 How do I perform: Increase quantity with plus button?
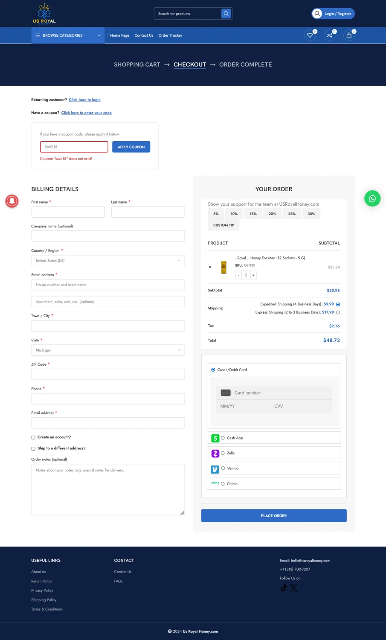click(x=253, y=275)
